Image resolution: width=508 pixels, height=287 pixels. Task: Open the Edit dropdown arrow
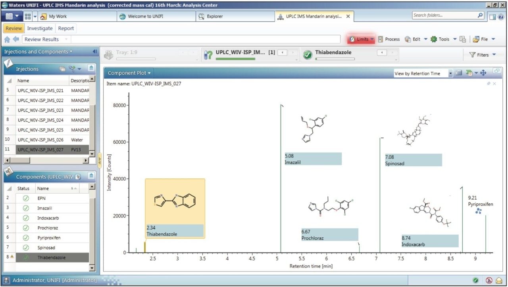(425, 39)
